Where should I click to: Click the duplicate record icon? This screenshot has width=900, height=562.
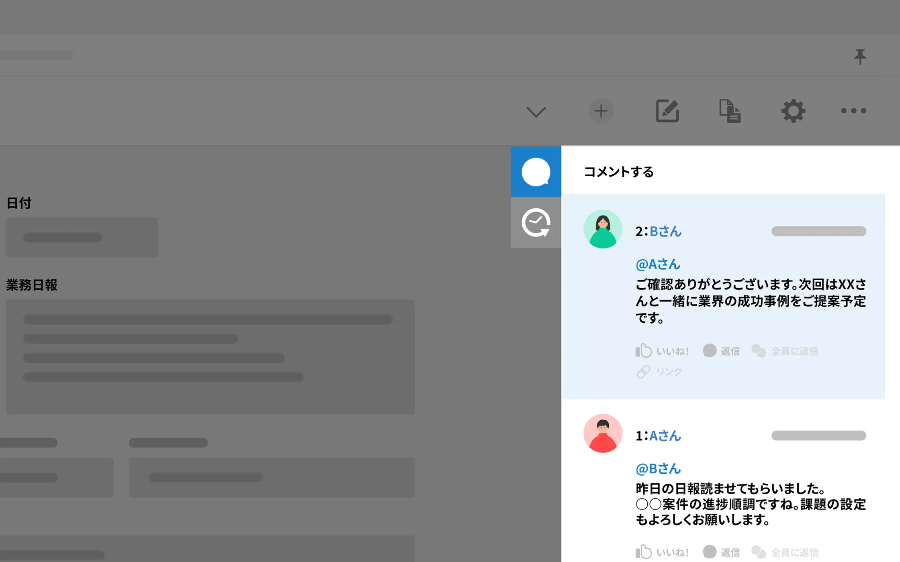[730, 111]
